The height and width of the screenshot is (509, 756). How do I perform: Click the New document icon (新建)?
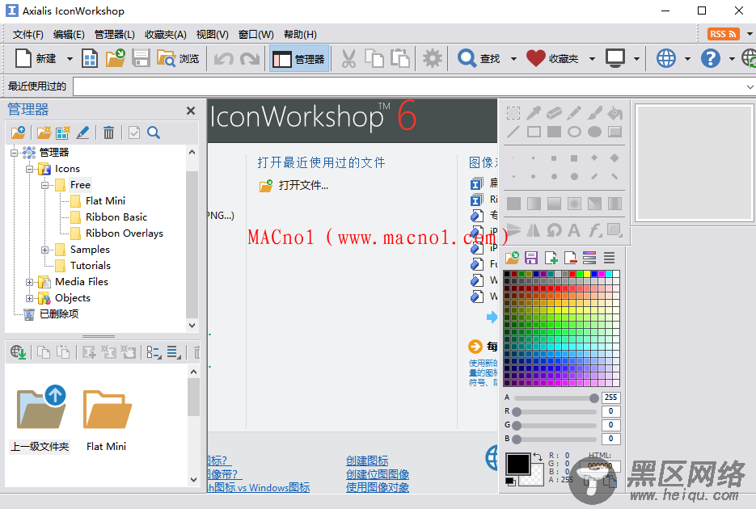click(x=23, y=59)
